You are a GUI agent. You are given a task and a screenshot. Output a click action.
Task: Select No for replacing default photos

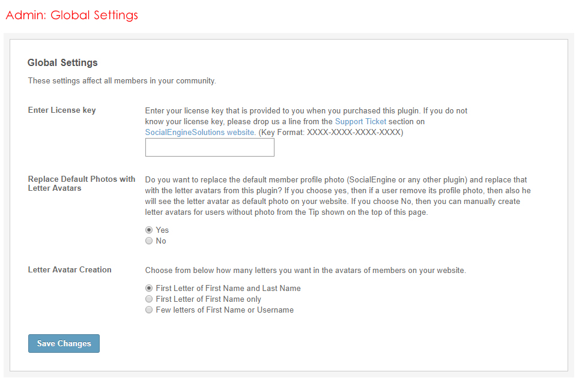point(149,241)
